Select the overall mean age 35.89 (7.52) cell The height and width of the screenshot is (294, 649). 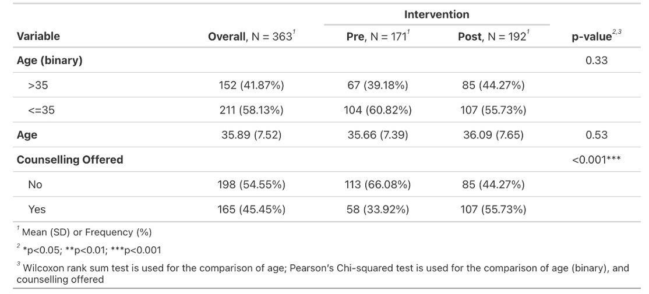251,135
